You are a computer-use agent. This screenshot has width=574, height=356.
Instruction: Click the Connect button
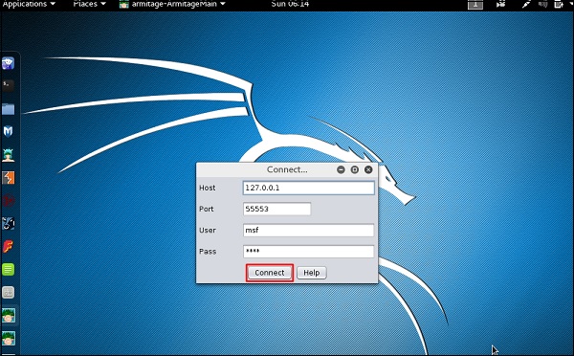point(270,273)
